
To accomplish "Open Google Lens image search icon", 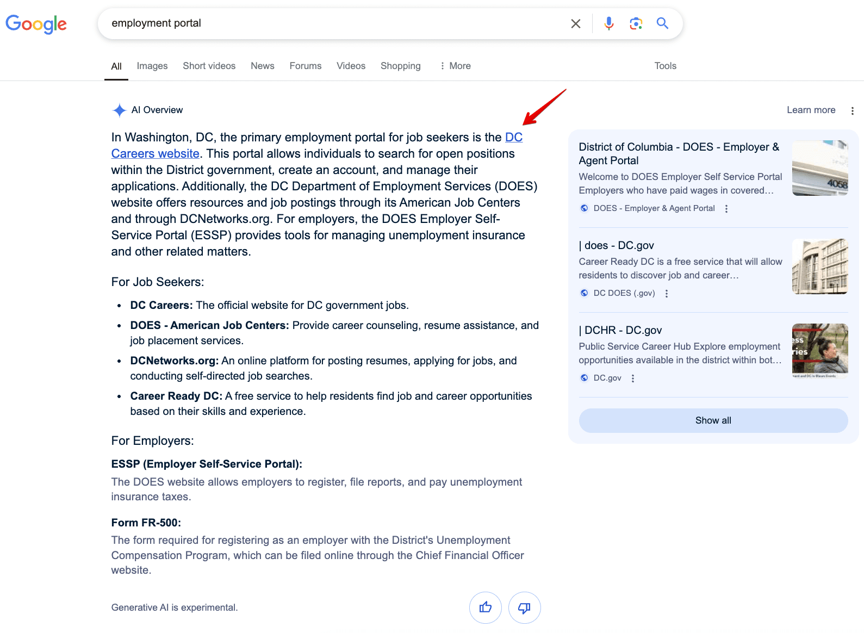I will coord(636,23).
